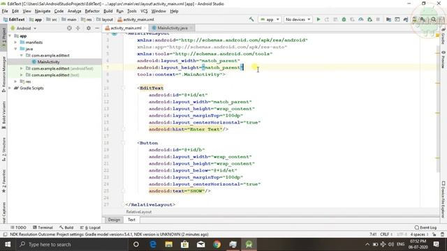
Task: Open the app run configuration dropdown
Action: pos(270,20)
